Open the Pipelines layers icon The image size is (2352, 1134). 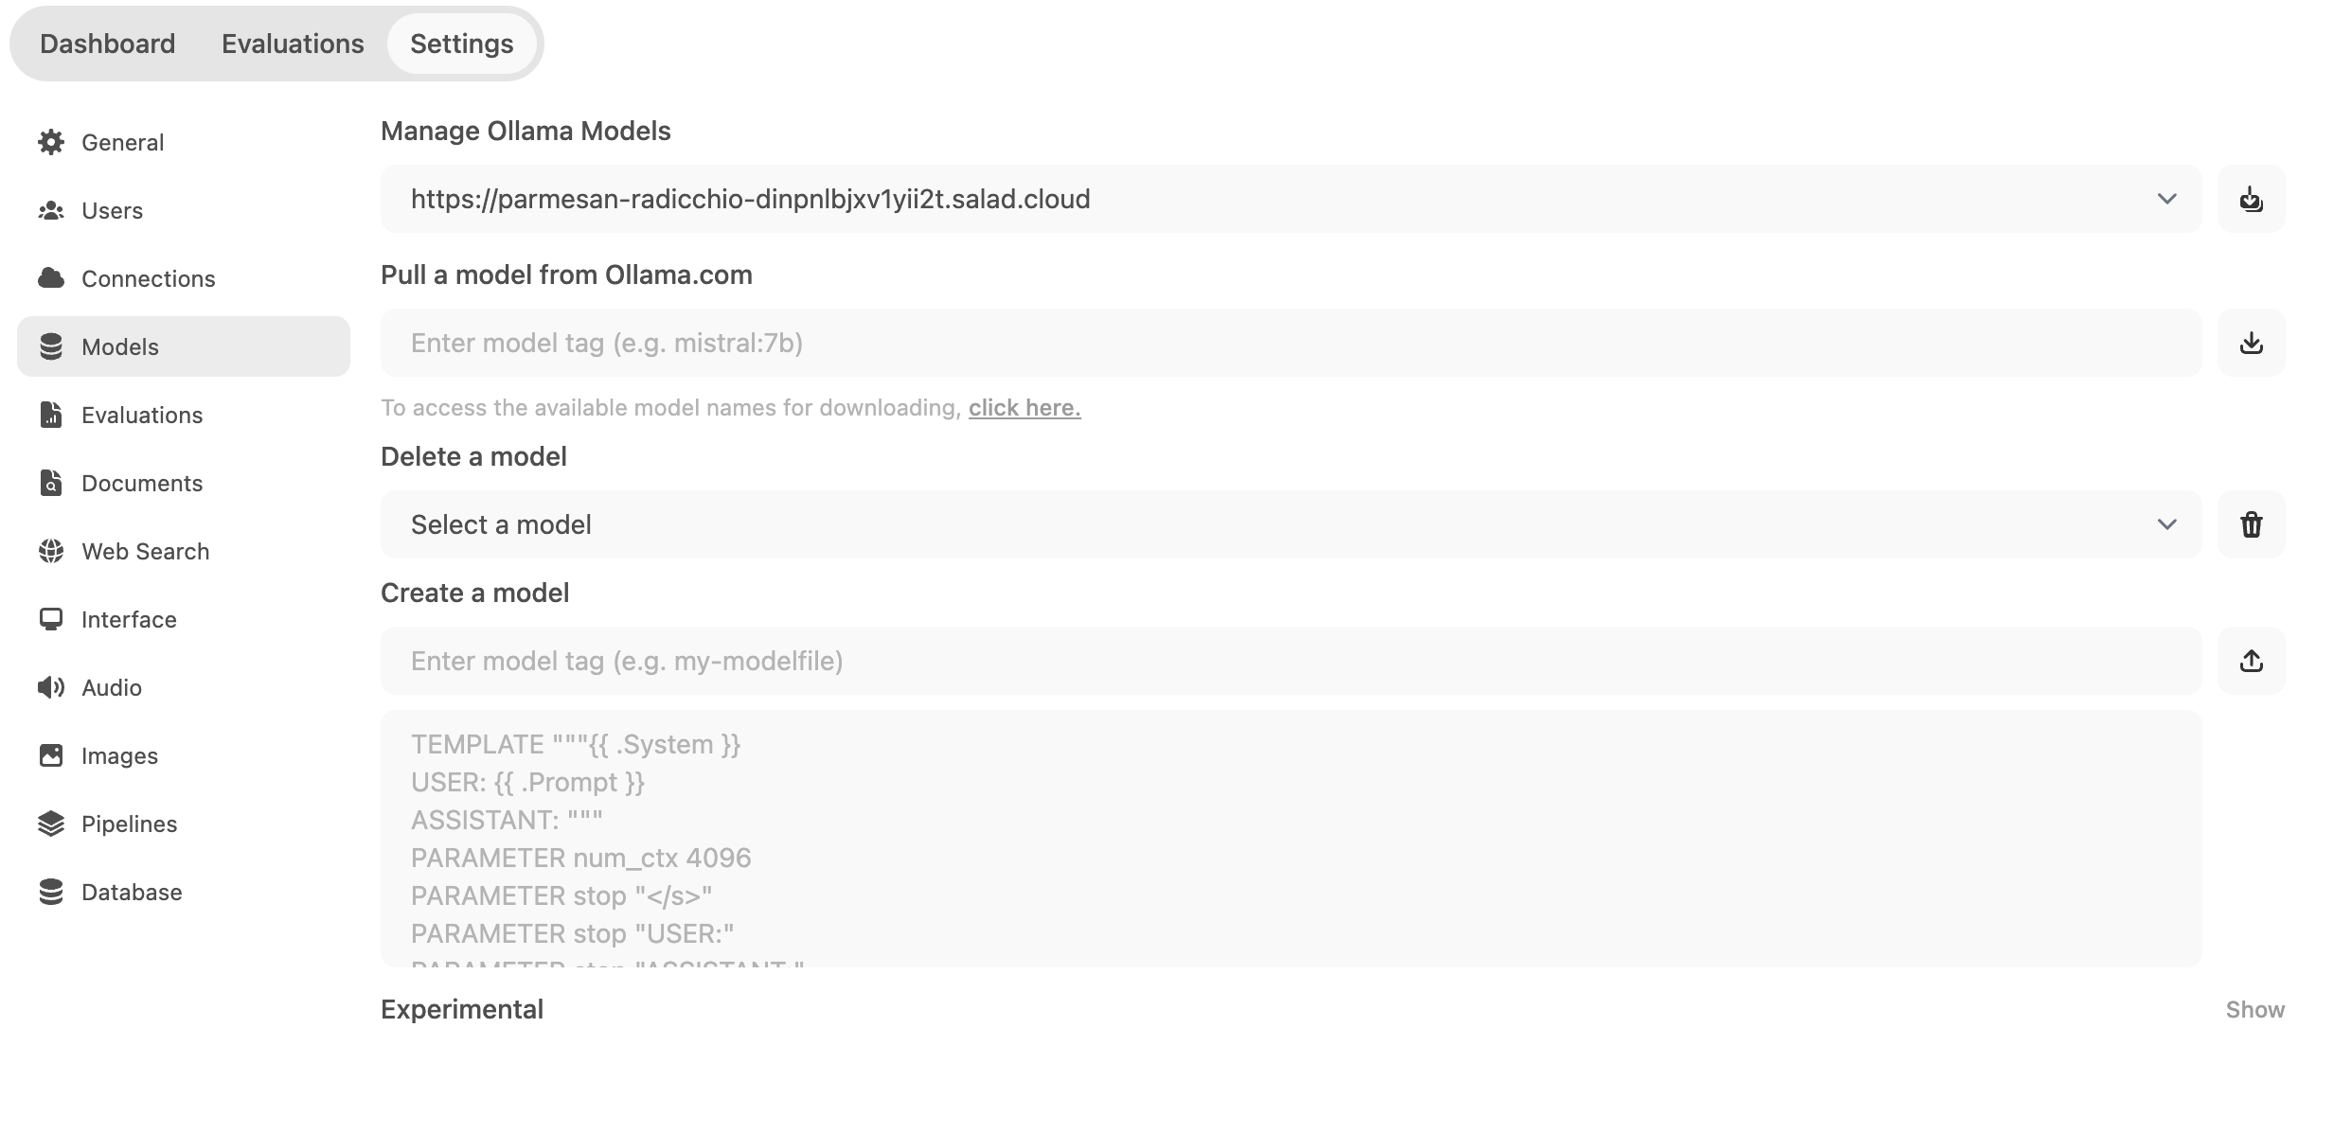tap(51, 824)
